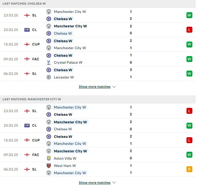
Task: Click Chelsea W crest in 15.03.25 CUP row, Chelsea section
Action: pyautogui.click(x=49, y=41)
